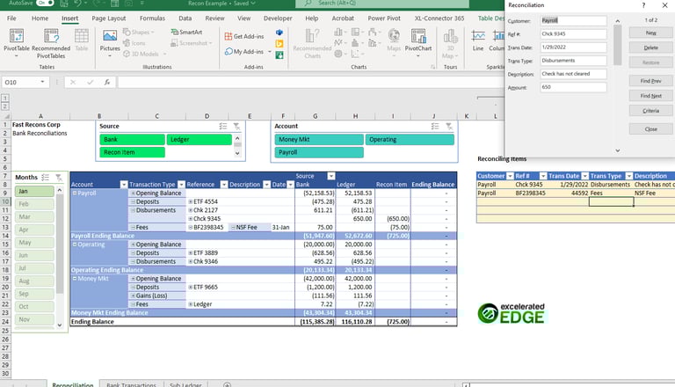Click the select-all corner of the grid

point(5,116)
